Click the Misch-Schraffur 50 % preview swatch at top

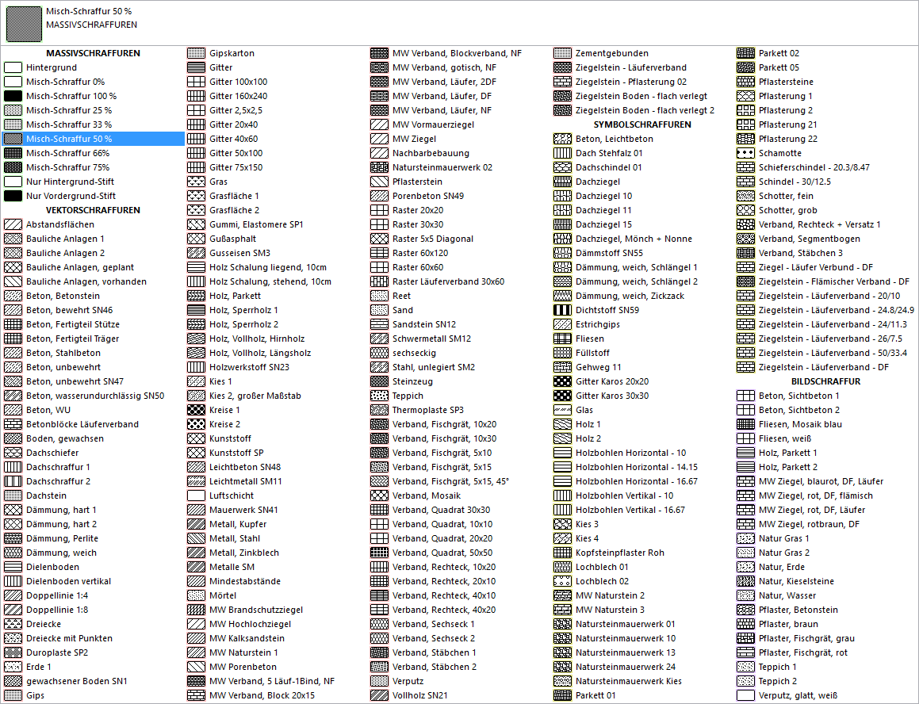click(x=24, y=24)
